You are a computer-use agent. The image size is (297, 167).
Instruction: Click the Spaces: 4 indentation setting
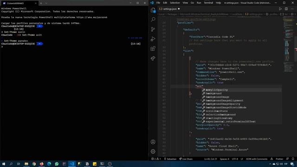[x=225, y=159]
